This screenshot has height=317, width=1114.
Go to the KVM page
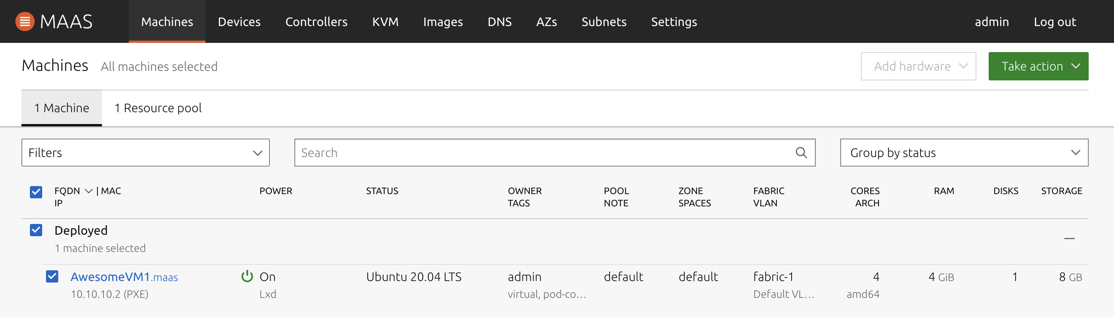pos(385,21)
